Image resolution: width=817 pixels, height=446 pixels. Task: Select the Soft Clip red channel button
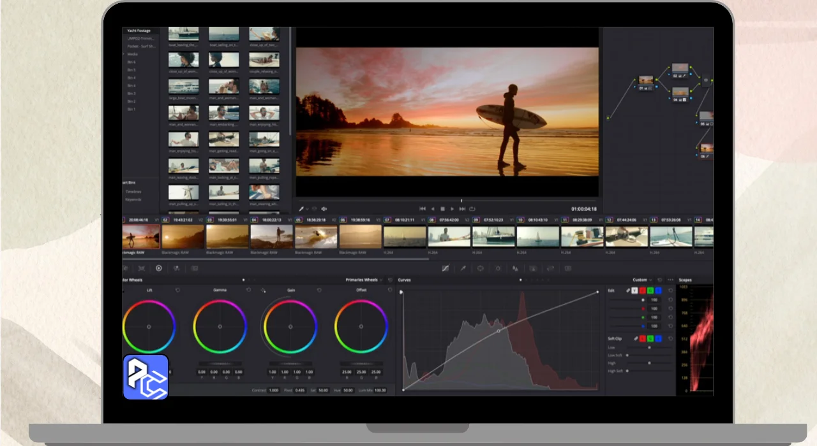643,338
